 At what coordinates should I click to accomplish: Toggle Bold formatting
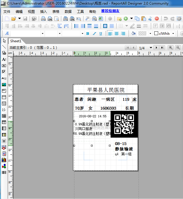point(88,33)
